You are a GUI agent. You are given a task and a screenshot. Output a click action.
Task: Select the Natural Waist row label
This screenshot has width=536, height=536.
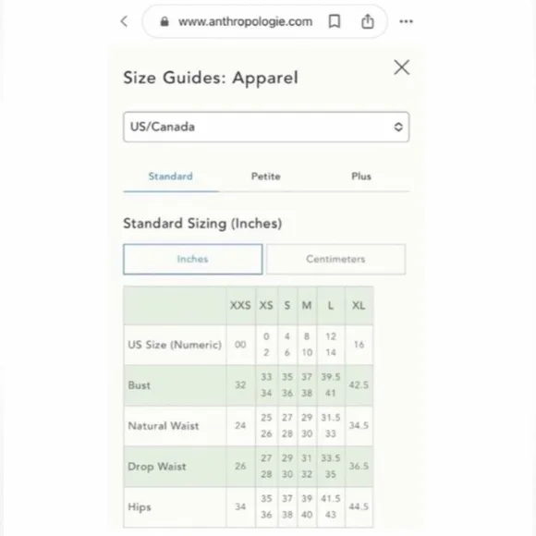click(x=163, y=426)
